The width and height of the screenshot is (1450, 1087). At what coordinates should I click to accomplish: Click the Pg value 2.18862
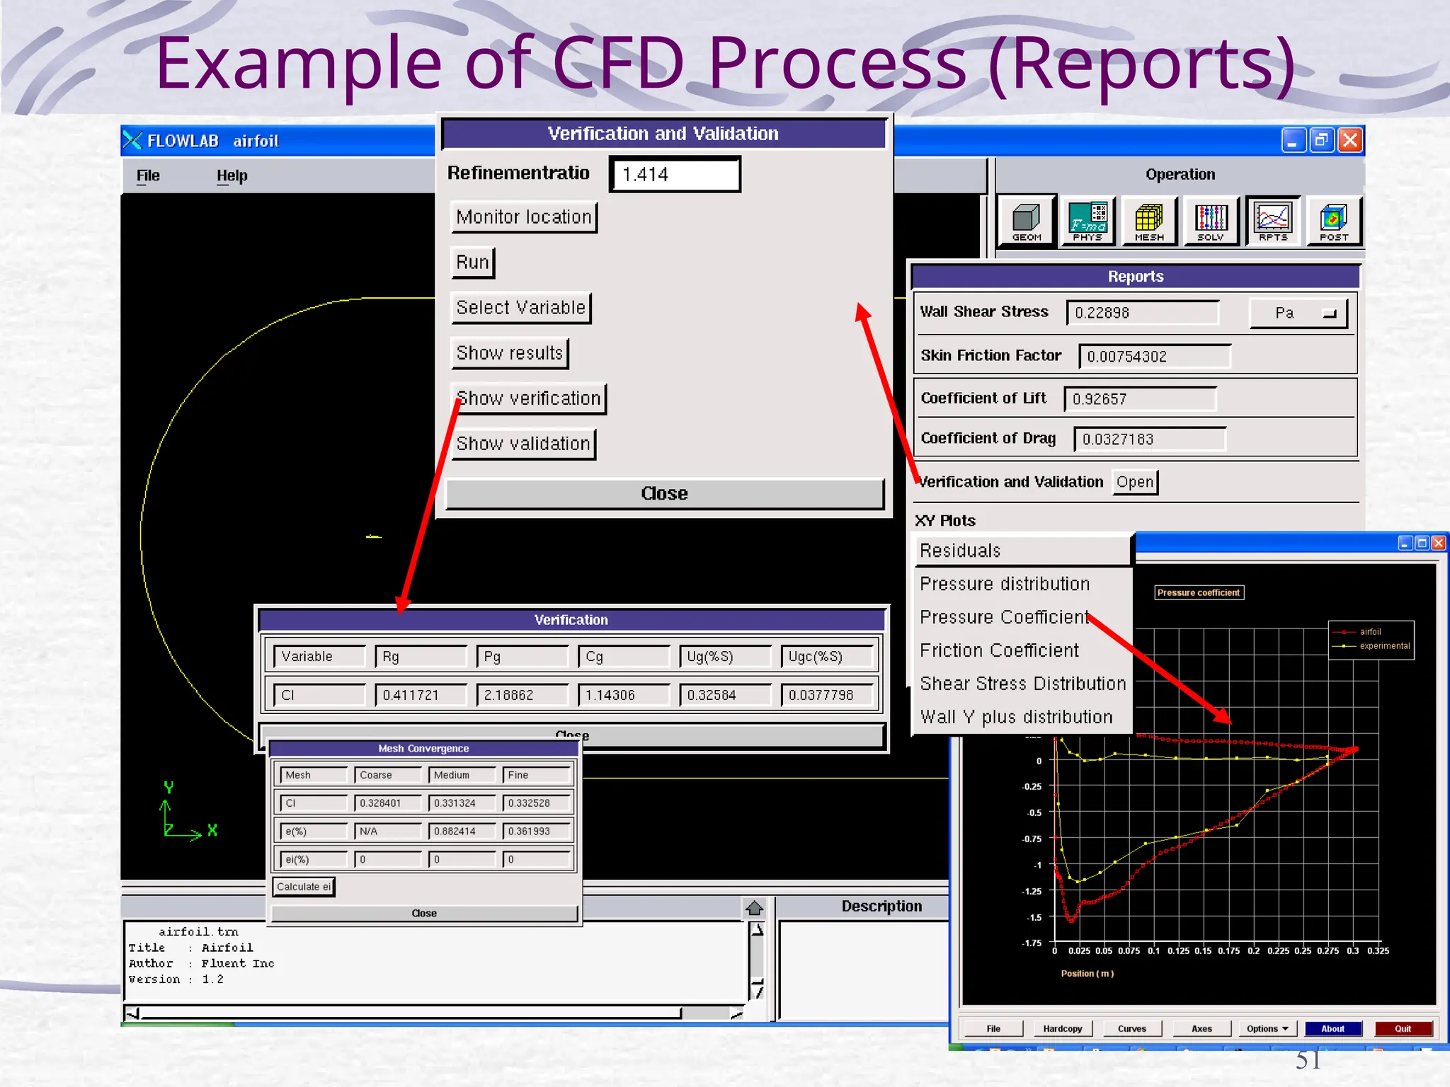point(523,695)
